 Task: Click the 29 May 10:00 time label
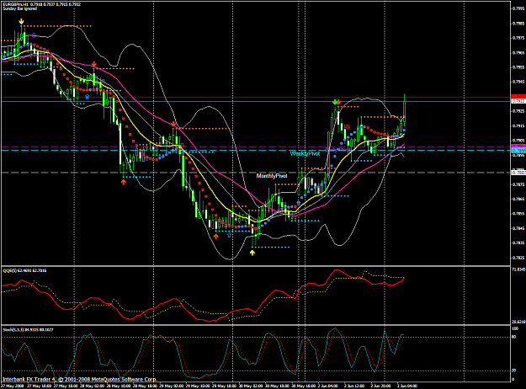click(198, 386)
